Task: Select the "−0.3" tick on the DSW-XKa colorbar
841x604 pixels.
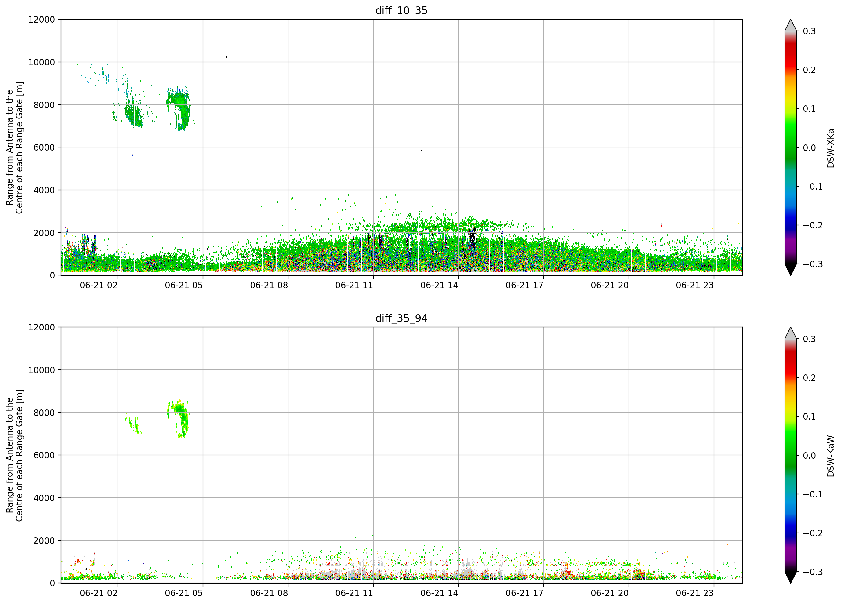Action: point(813,264)
